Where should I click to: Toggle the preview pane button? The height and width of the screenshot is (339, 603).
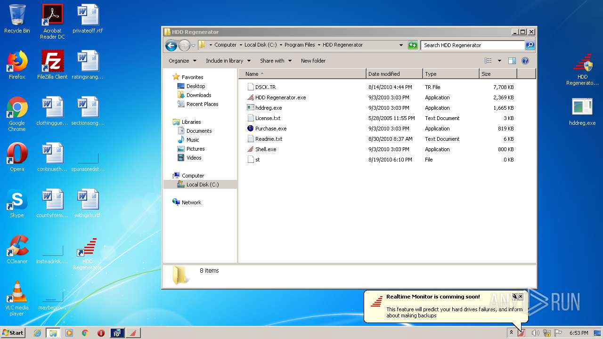click(512, 61)
